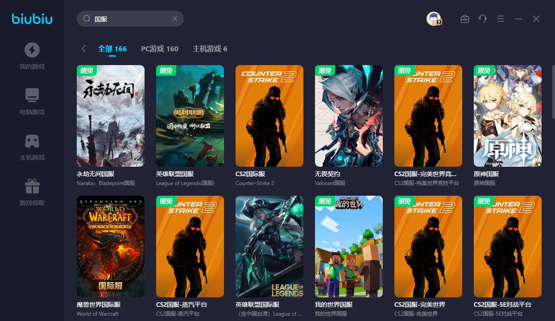This screenshot has height=321, width=555.
Task: Switch to the 主机游戏 6 tab
Action: coord(210,49)
